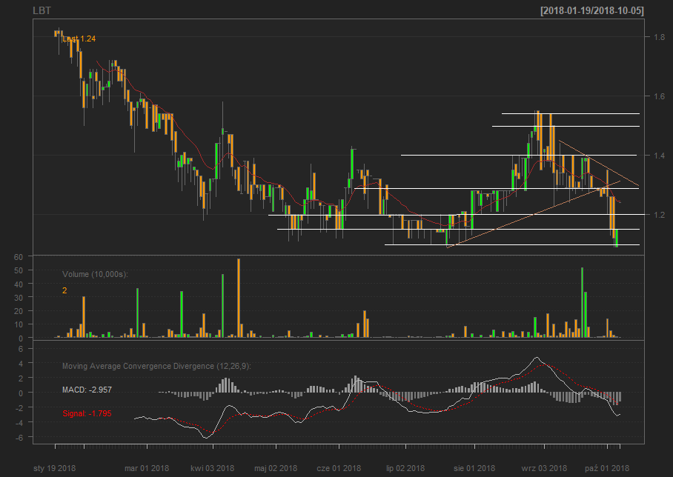This screenshot has width=673, height=477.
Task: Click the 60 label on volume axis
Action: tap(19, 257)
